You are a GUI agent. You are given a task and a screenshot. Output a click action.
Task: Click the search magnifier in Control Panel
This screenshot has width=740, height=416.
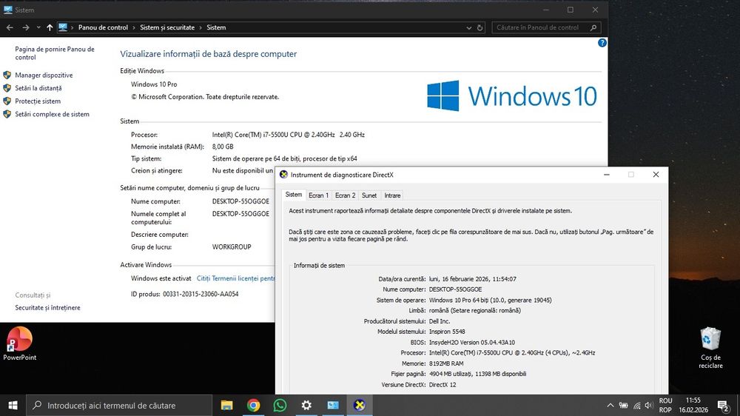point(593,27)
